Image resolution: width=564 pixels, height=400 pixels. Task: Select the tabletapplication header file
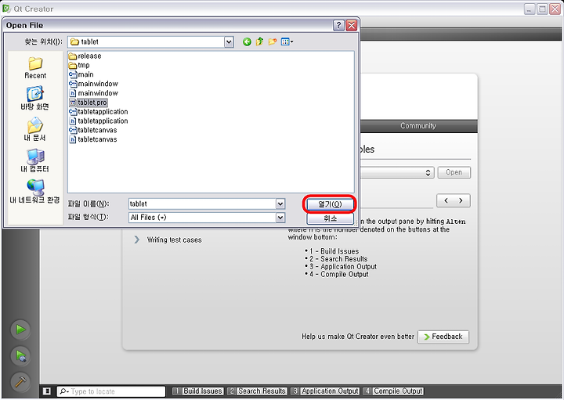(x=98, y=121)
